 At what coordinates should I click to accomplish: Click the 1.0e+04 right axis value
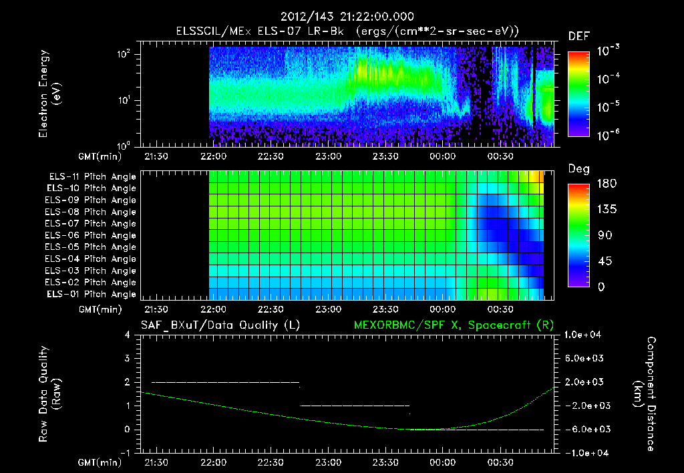pyautogui.click(x=582, y=335)
